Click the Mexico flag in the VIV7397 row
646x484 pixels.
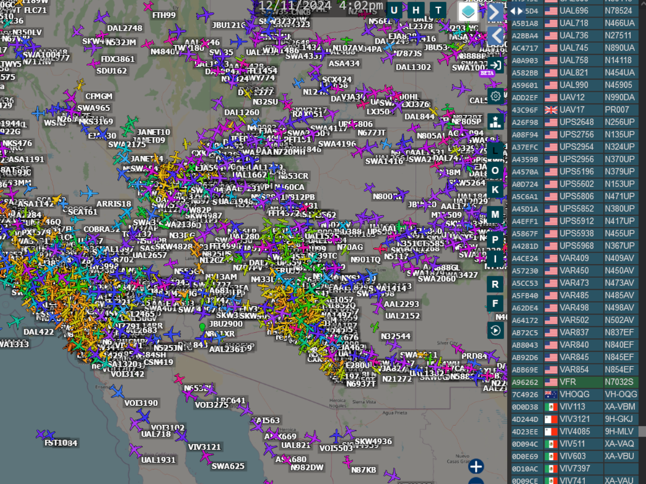click(x=551, y=468)
